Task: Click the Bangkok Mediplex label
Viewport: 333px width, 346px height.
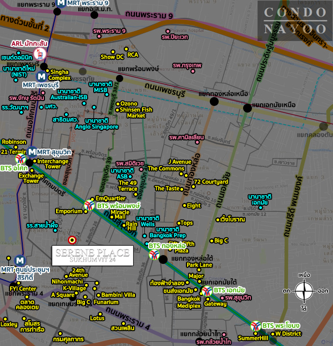Action: pos(189,302)
